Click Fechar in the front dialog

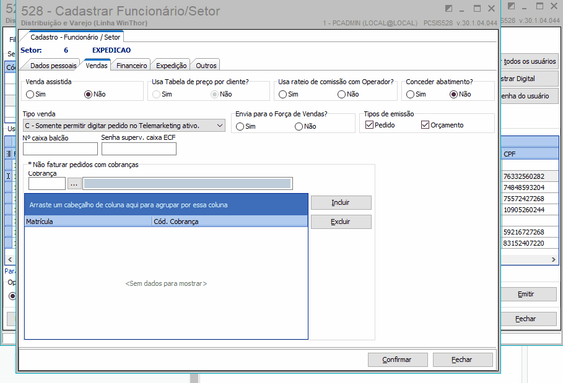click(463, 359)
